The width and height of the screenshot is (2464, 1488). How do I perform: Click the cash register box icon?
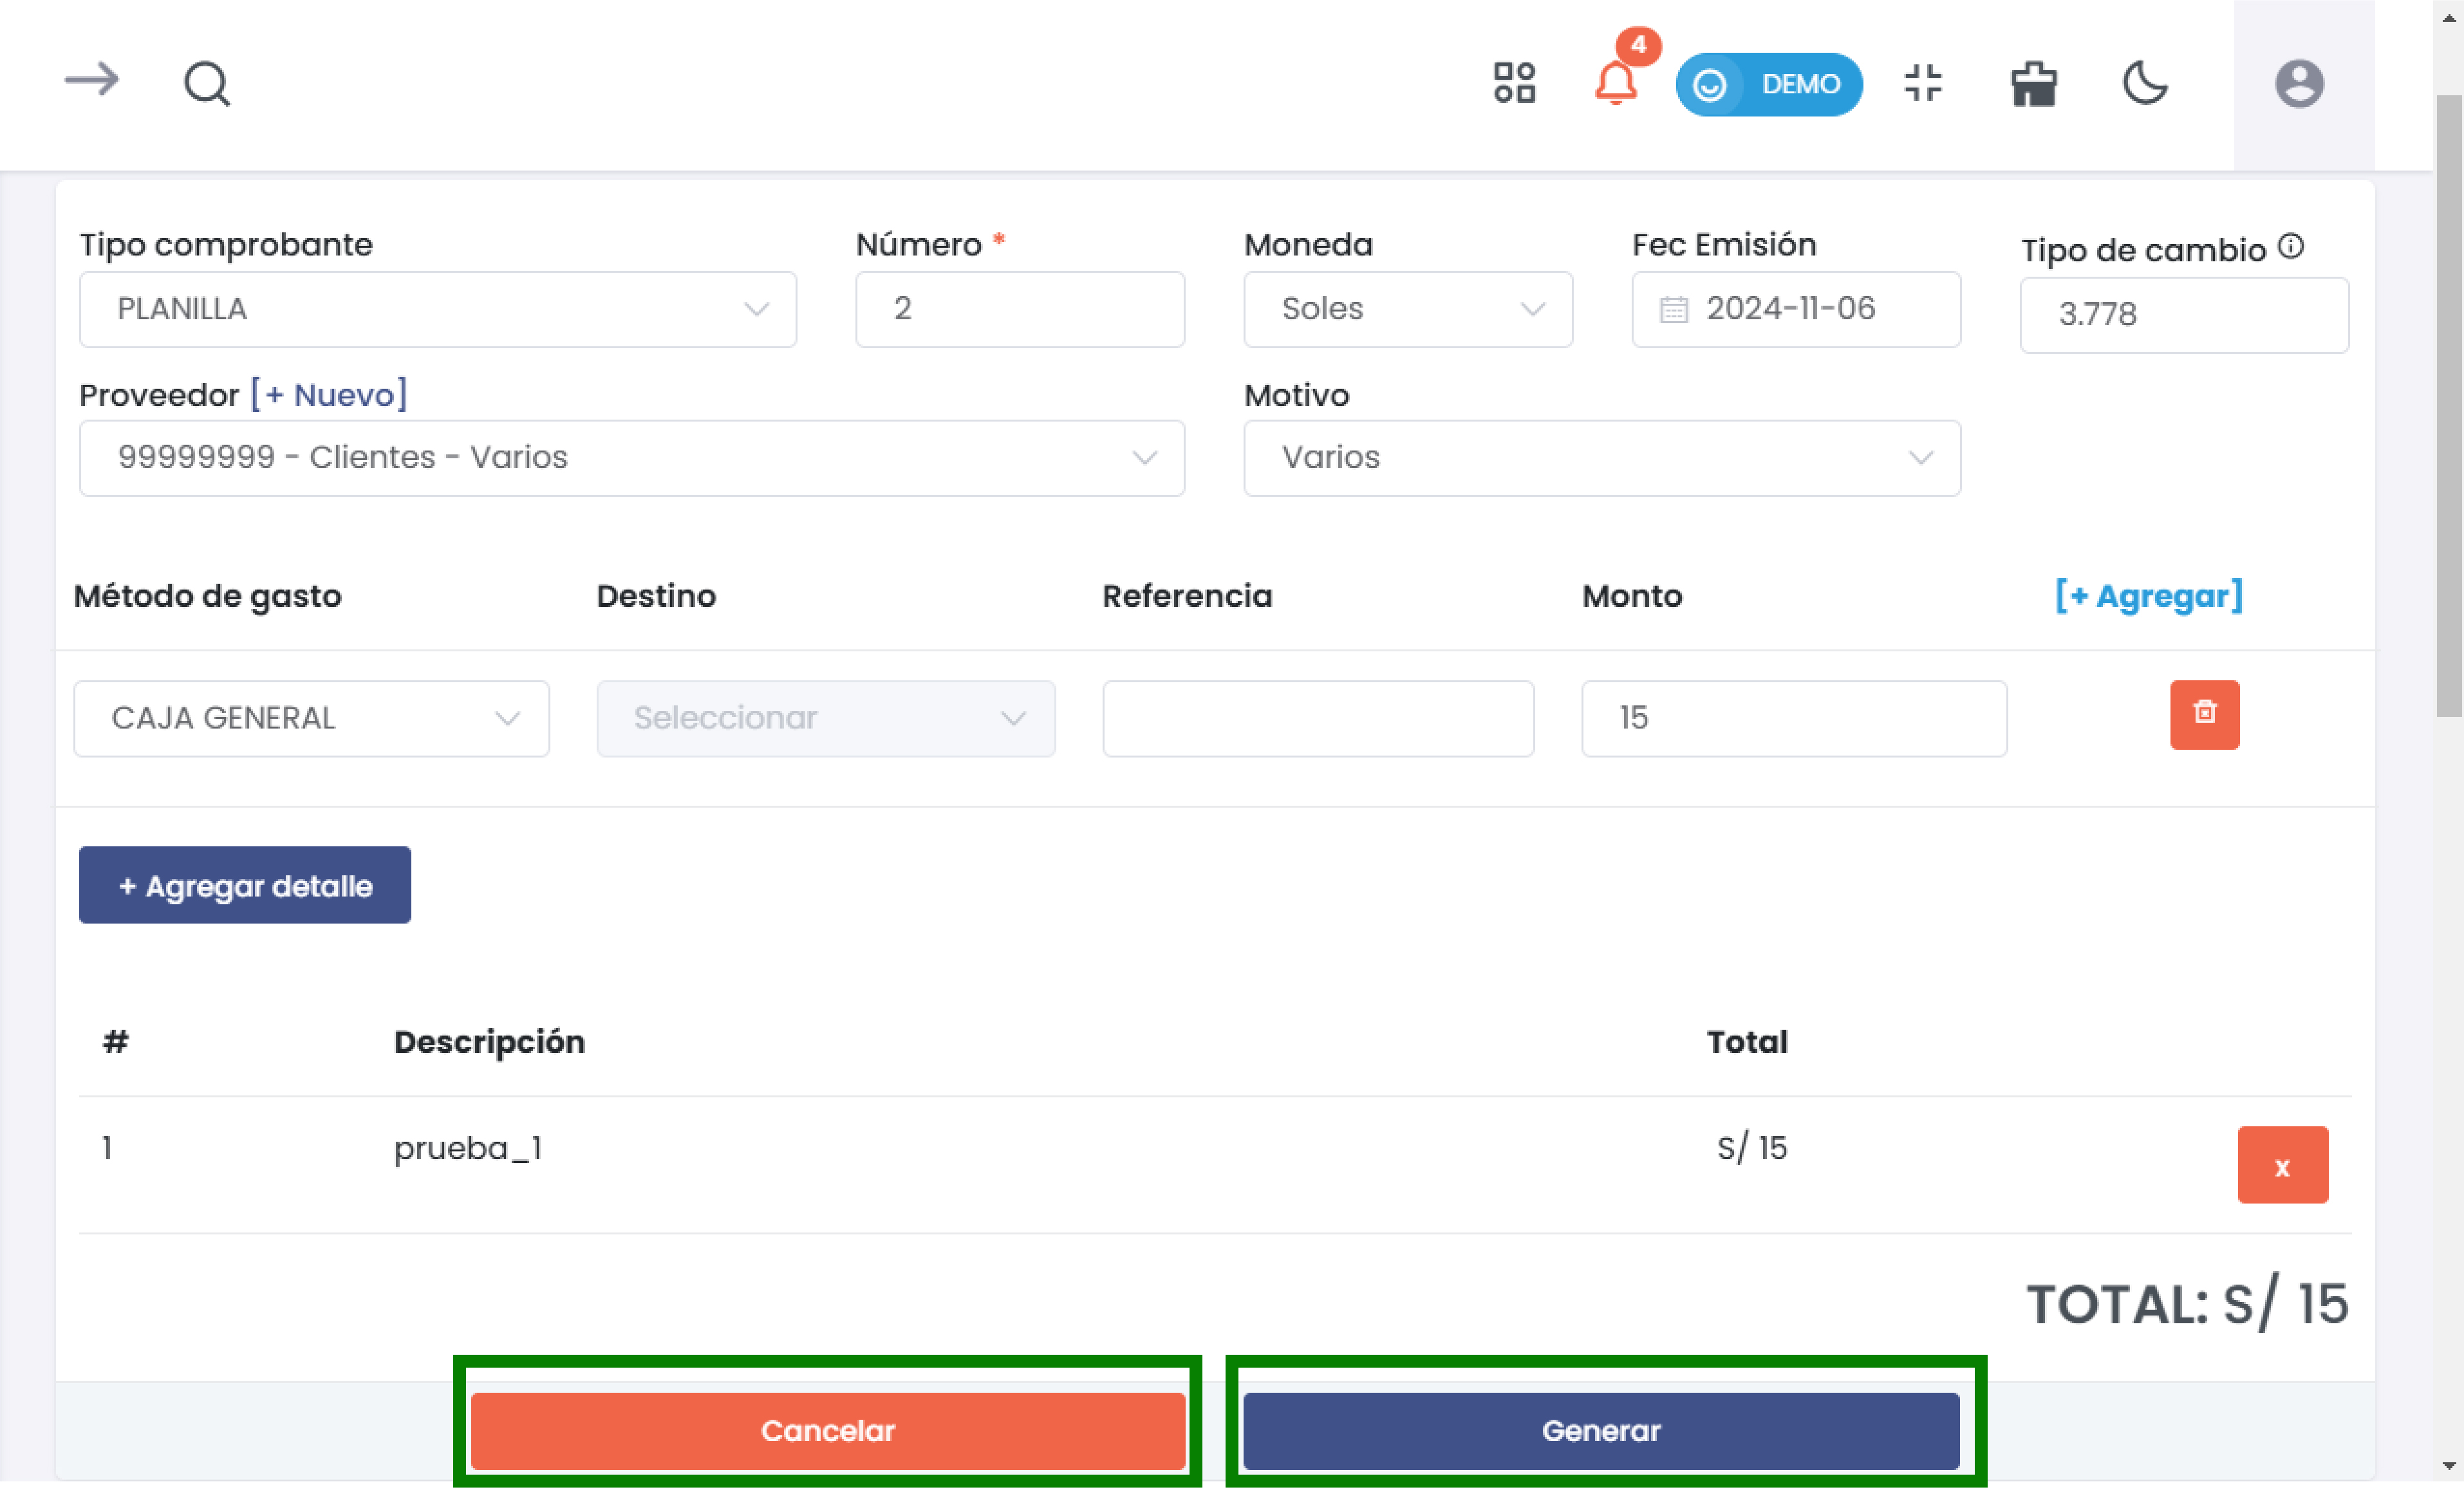[x=2033, y=84]
